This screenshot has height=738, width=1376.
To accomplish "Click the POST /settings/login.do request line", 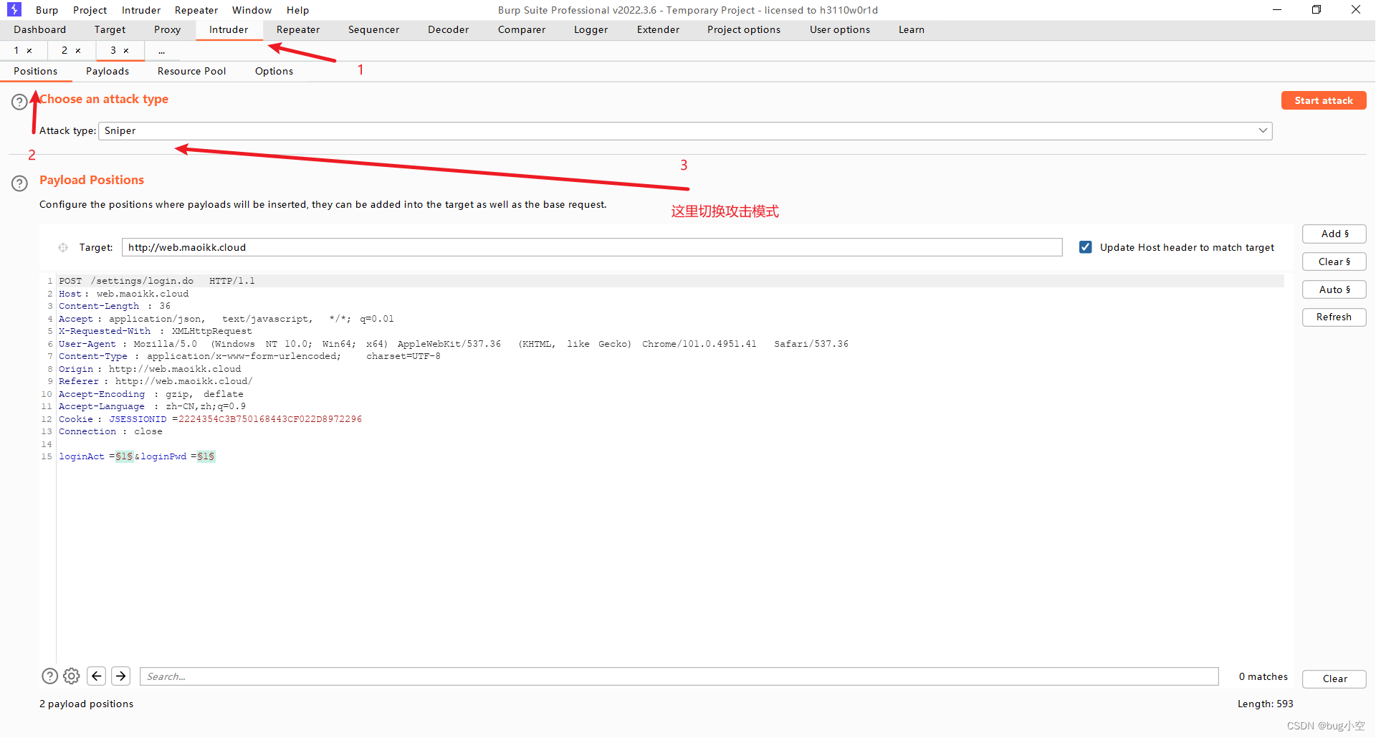I will (x=157, y=282).
